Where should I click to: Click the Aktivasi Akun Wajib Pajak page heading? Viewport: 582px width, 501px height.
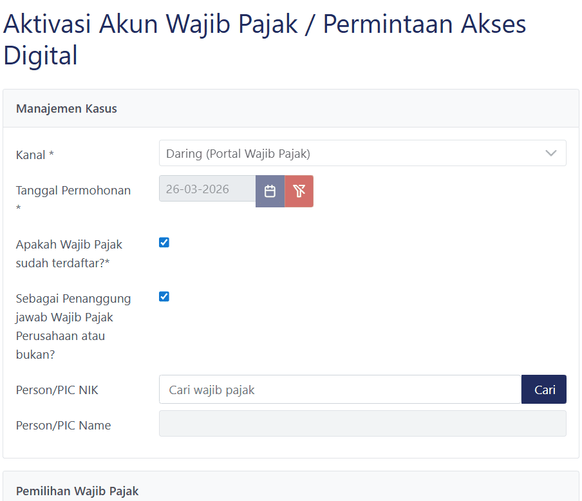click(x=264, y=24)
